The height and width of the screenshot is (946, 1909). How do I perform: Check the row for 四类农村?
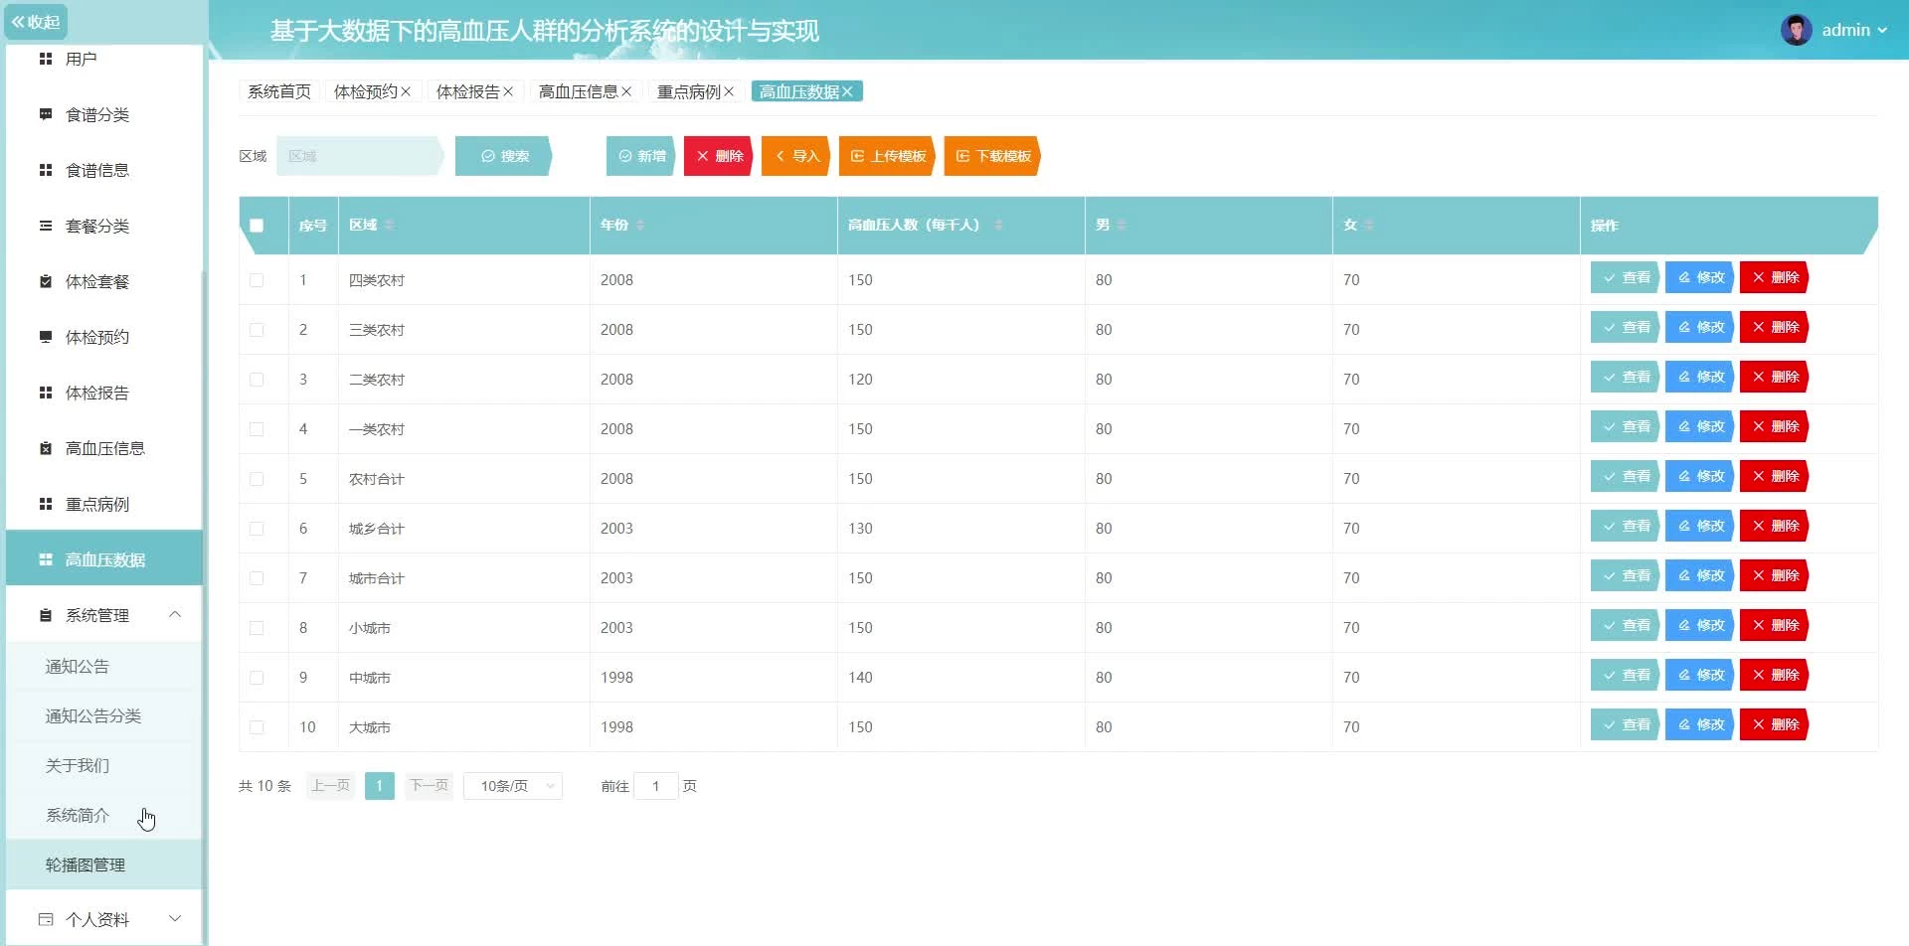tap(257, 280)
